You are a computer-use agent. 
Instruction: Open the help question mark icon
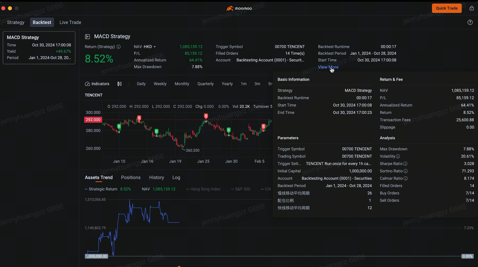point(470,22)
